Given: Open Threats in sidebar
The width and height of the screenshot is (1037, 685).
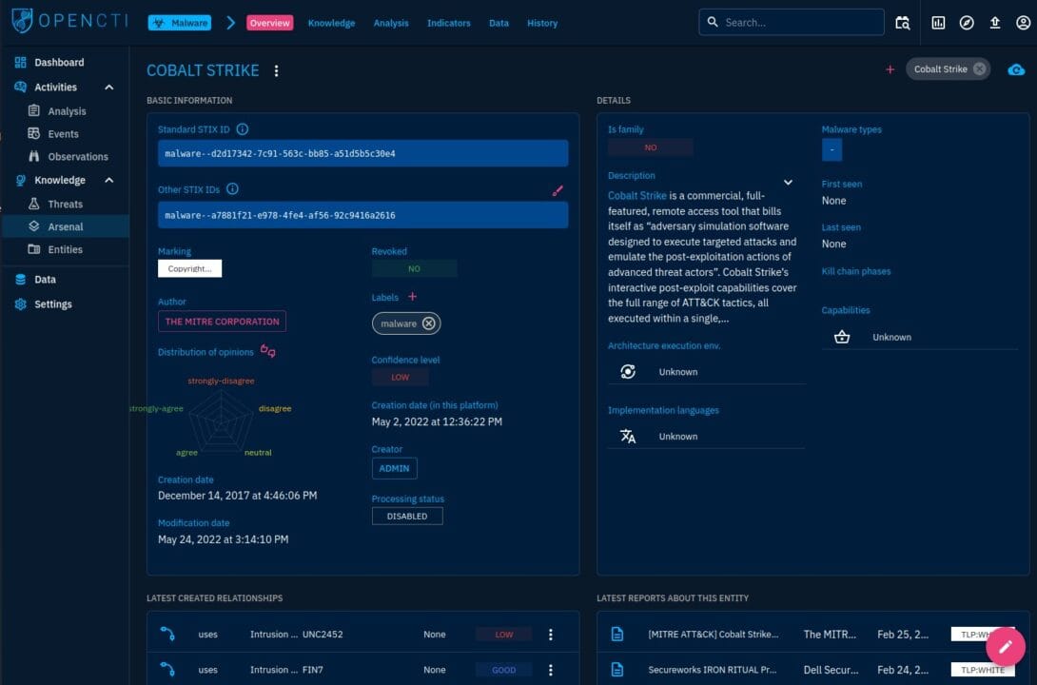Looking at the screenshot, I should (65, 205).
